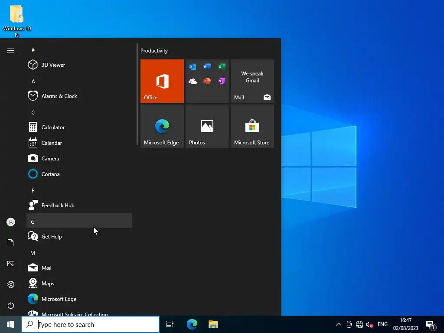The width and height of the screenshot is (444, 333).
Task: Open Cortana from the app list
Action: (79, 174)
